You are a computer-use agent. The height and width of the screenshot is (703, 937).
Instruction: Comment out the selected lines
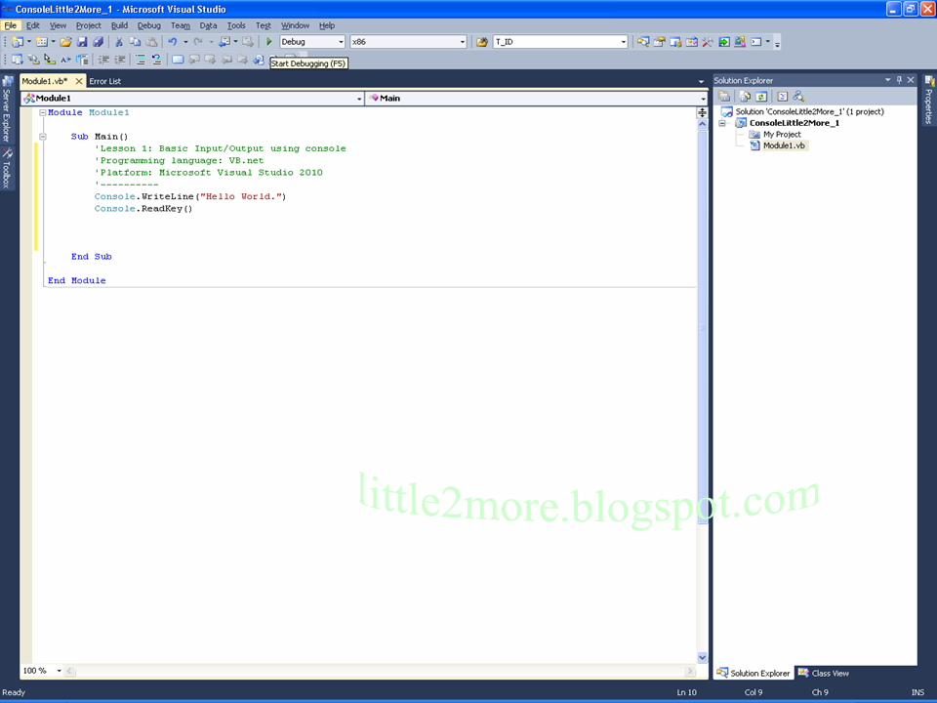[141, 61]
